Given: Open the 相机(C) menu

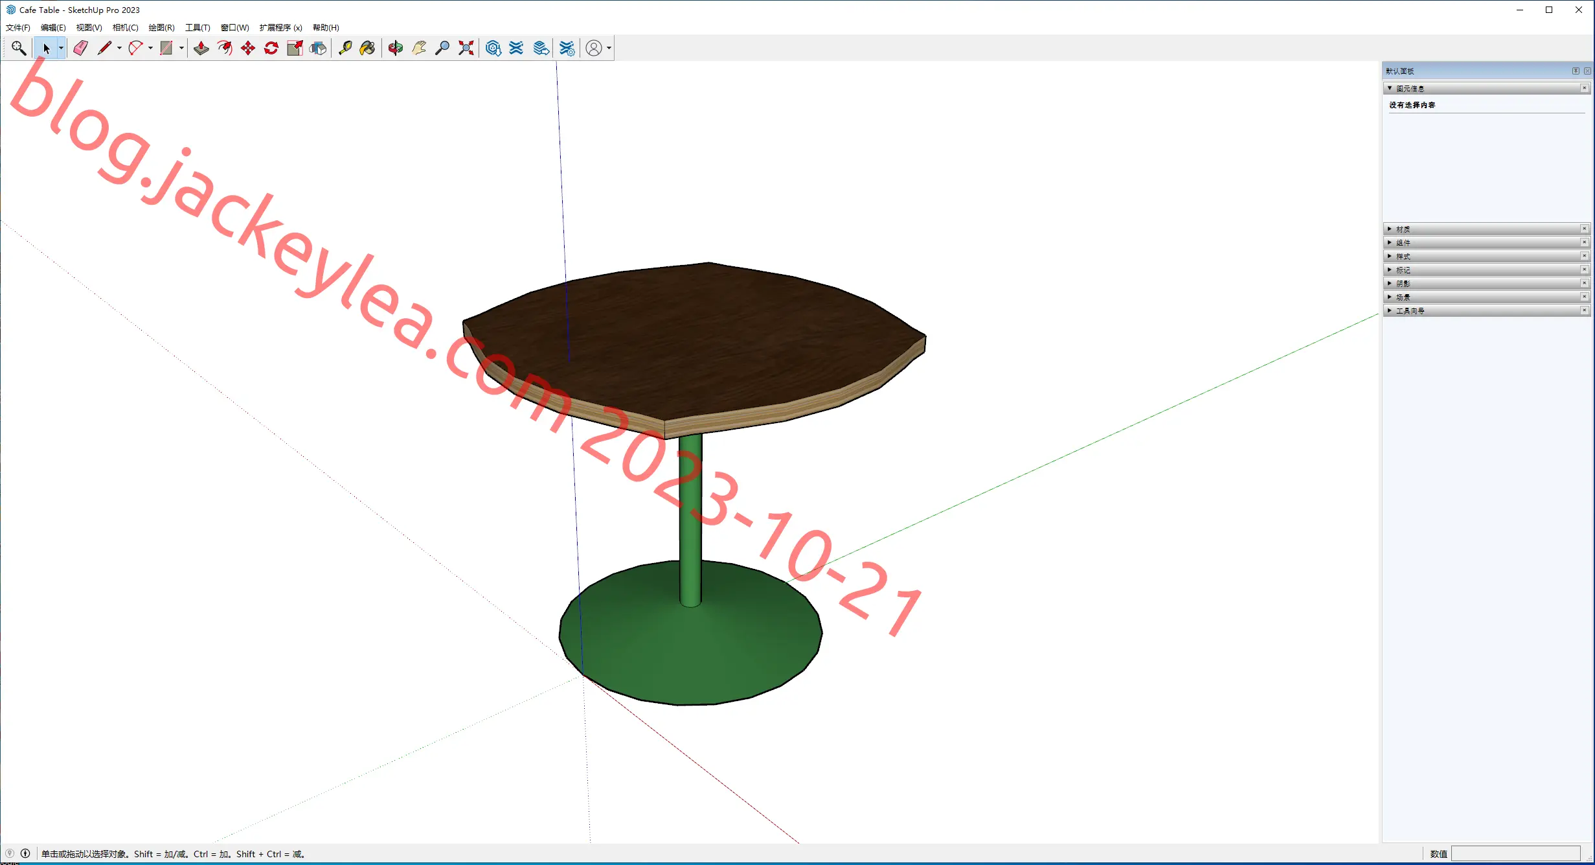Looking at the screenshot, I should (x=125, y=27).
